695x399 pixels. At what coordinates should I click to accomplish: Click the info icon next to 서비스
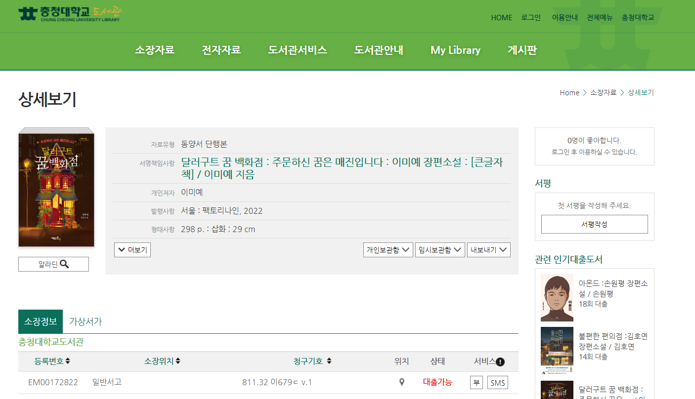(x=500, y=362)
